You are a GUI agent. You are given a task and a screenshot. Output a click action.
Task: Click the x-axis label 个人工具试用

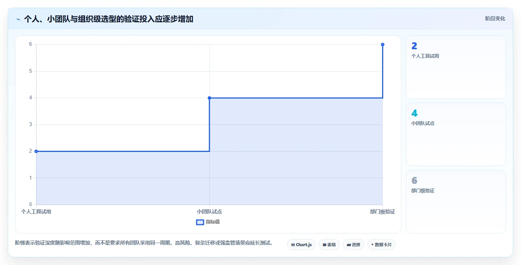(x=36, y=212)
